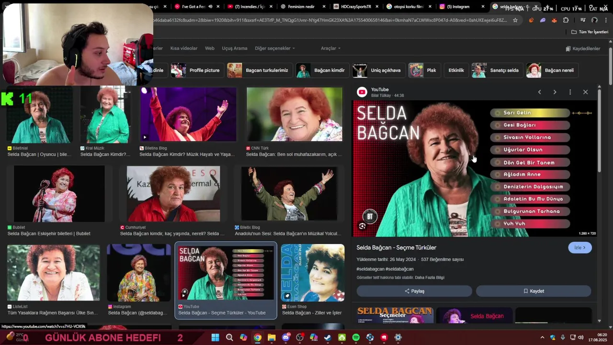This screenshot has width=613, height=345.
Task: Open Tüm Yer İşaretleri bookmarks folder
Action: tap(590, 32)
